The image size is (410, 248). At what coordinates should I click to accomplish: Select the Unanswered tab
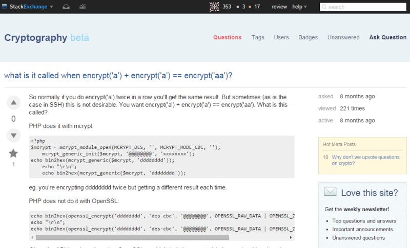(343, 37)
